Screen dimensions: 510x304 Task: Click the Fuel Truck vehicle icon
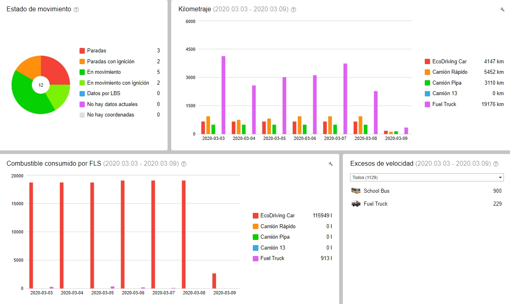click(356, 204)
